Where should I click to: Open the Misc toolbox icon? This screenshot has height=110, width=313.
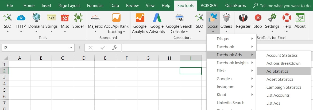65,18
